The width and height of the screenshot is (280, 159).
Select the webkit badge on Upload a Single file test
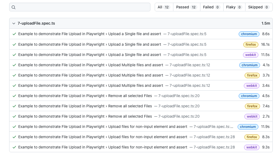click(x=250, y=55)
